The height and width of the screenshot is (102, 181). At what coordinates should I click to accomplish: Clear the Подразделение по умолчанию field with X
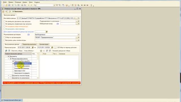[x=79, y=21]
